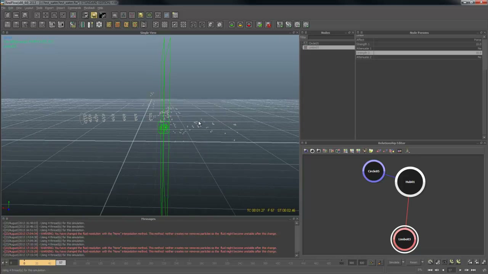This screenshot has width=488, height=274.
Task: Click the save-with-red-mark icon
Action: (x=268, y=25)
